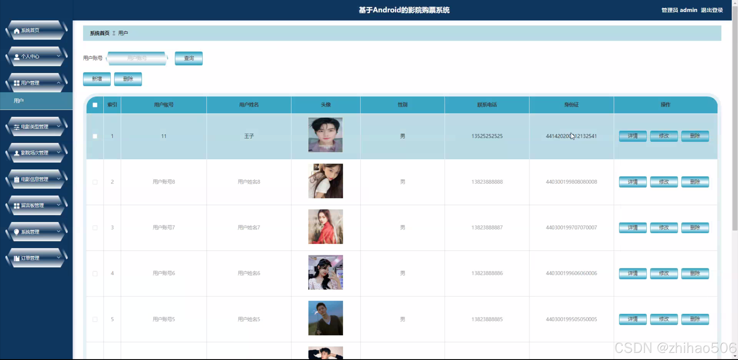Click the 查询 search button
This screenshot has height=360, width=738.
click(x=189, y=58)
